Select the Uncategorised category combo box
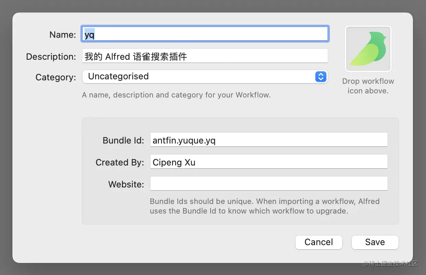Image resolution: width=426 pixels, height=275 pixels. (205, 77)
